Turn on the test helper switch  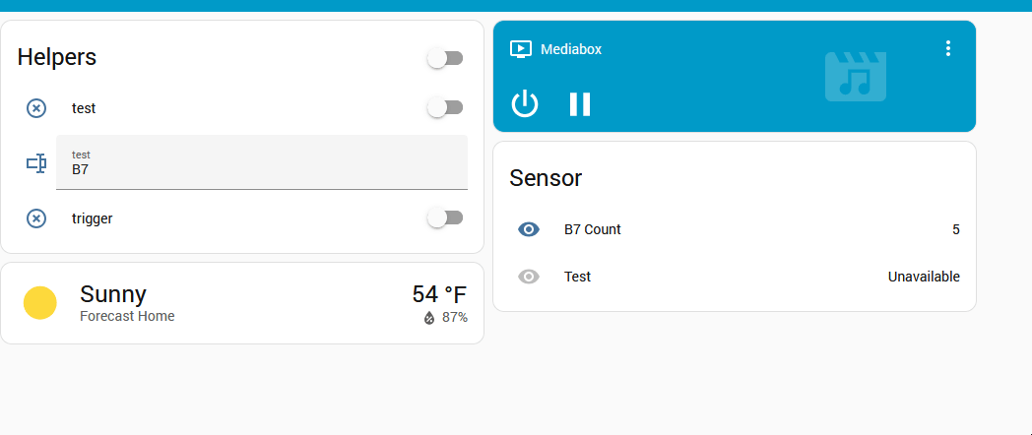click(445, 107)
